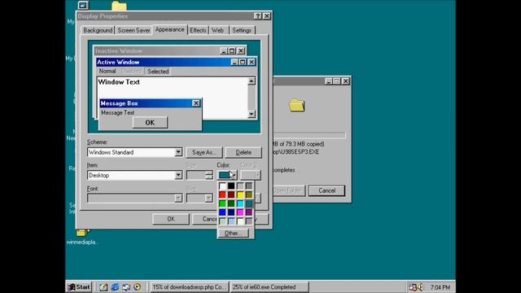This screenshot has height=293, width=521.
Task: Click preview scrollbar up arrow
Action: coord(252,81)
